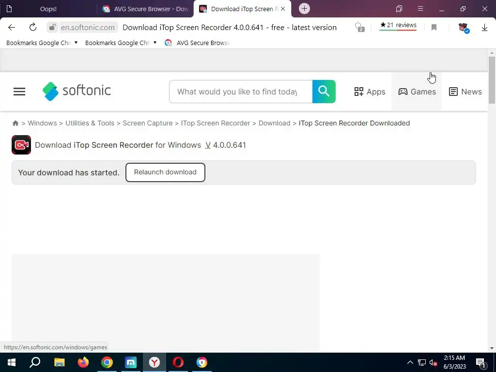Add a new tab with plus button
This screenshot has height=372, width=496.
click(x=304, y=9)
